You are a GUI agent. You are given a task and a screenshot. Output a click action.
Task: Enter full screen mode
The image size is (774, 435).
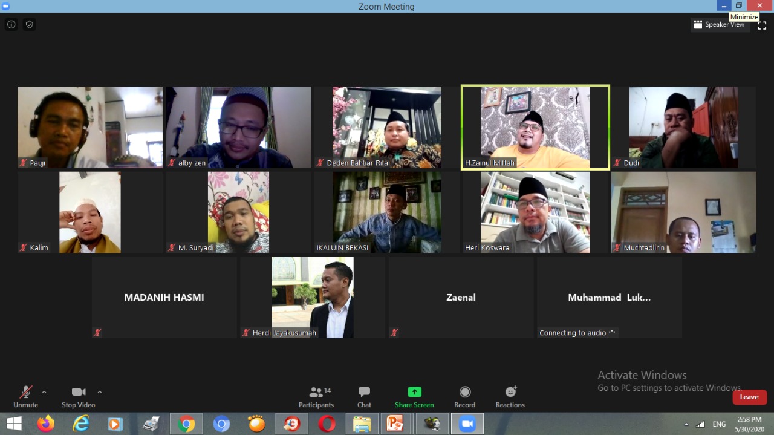click(762, 25)
